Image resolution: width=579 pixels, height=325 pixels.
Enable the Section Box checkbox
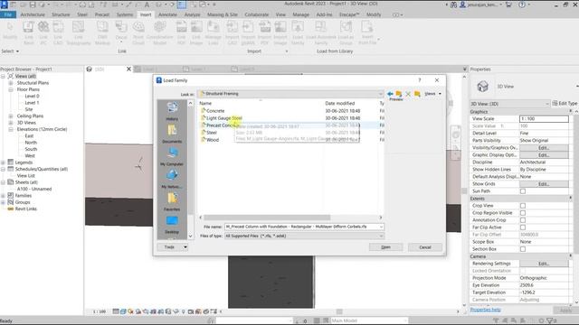523,249
